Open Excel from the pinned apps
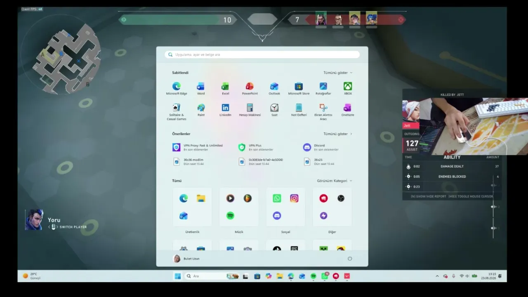Screen dimensions: 528x297 (x=225, y=88)
